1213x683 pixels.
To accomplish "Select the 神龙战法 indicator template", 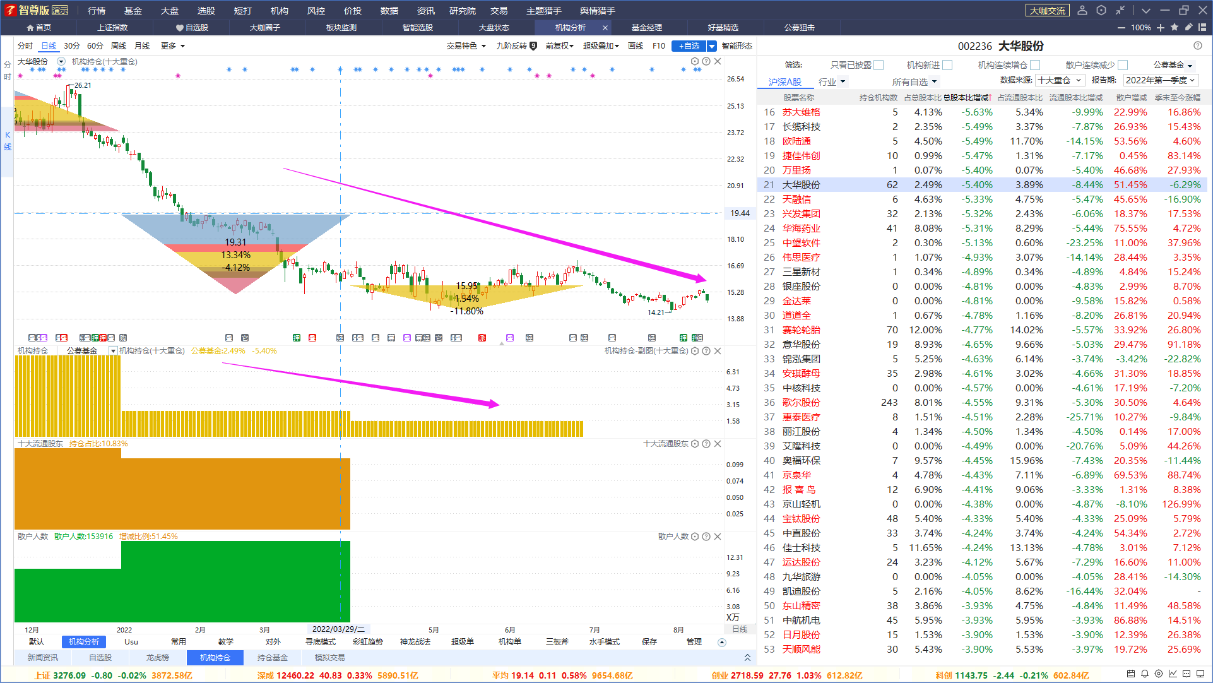I will click(415, 642).
